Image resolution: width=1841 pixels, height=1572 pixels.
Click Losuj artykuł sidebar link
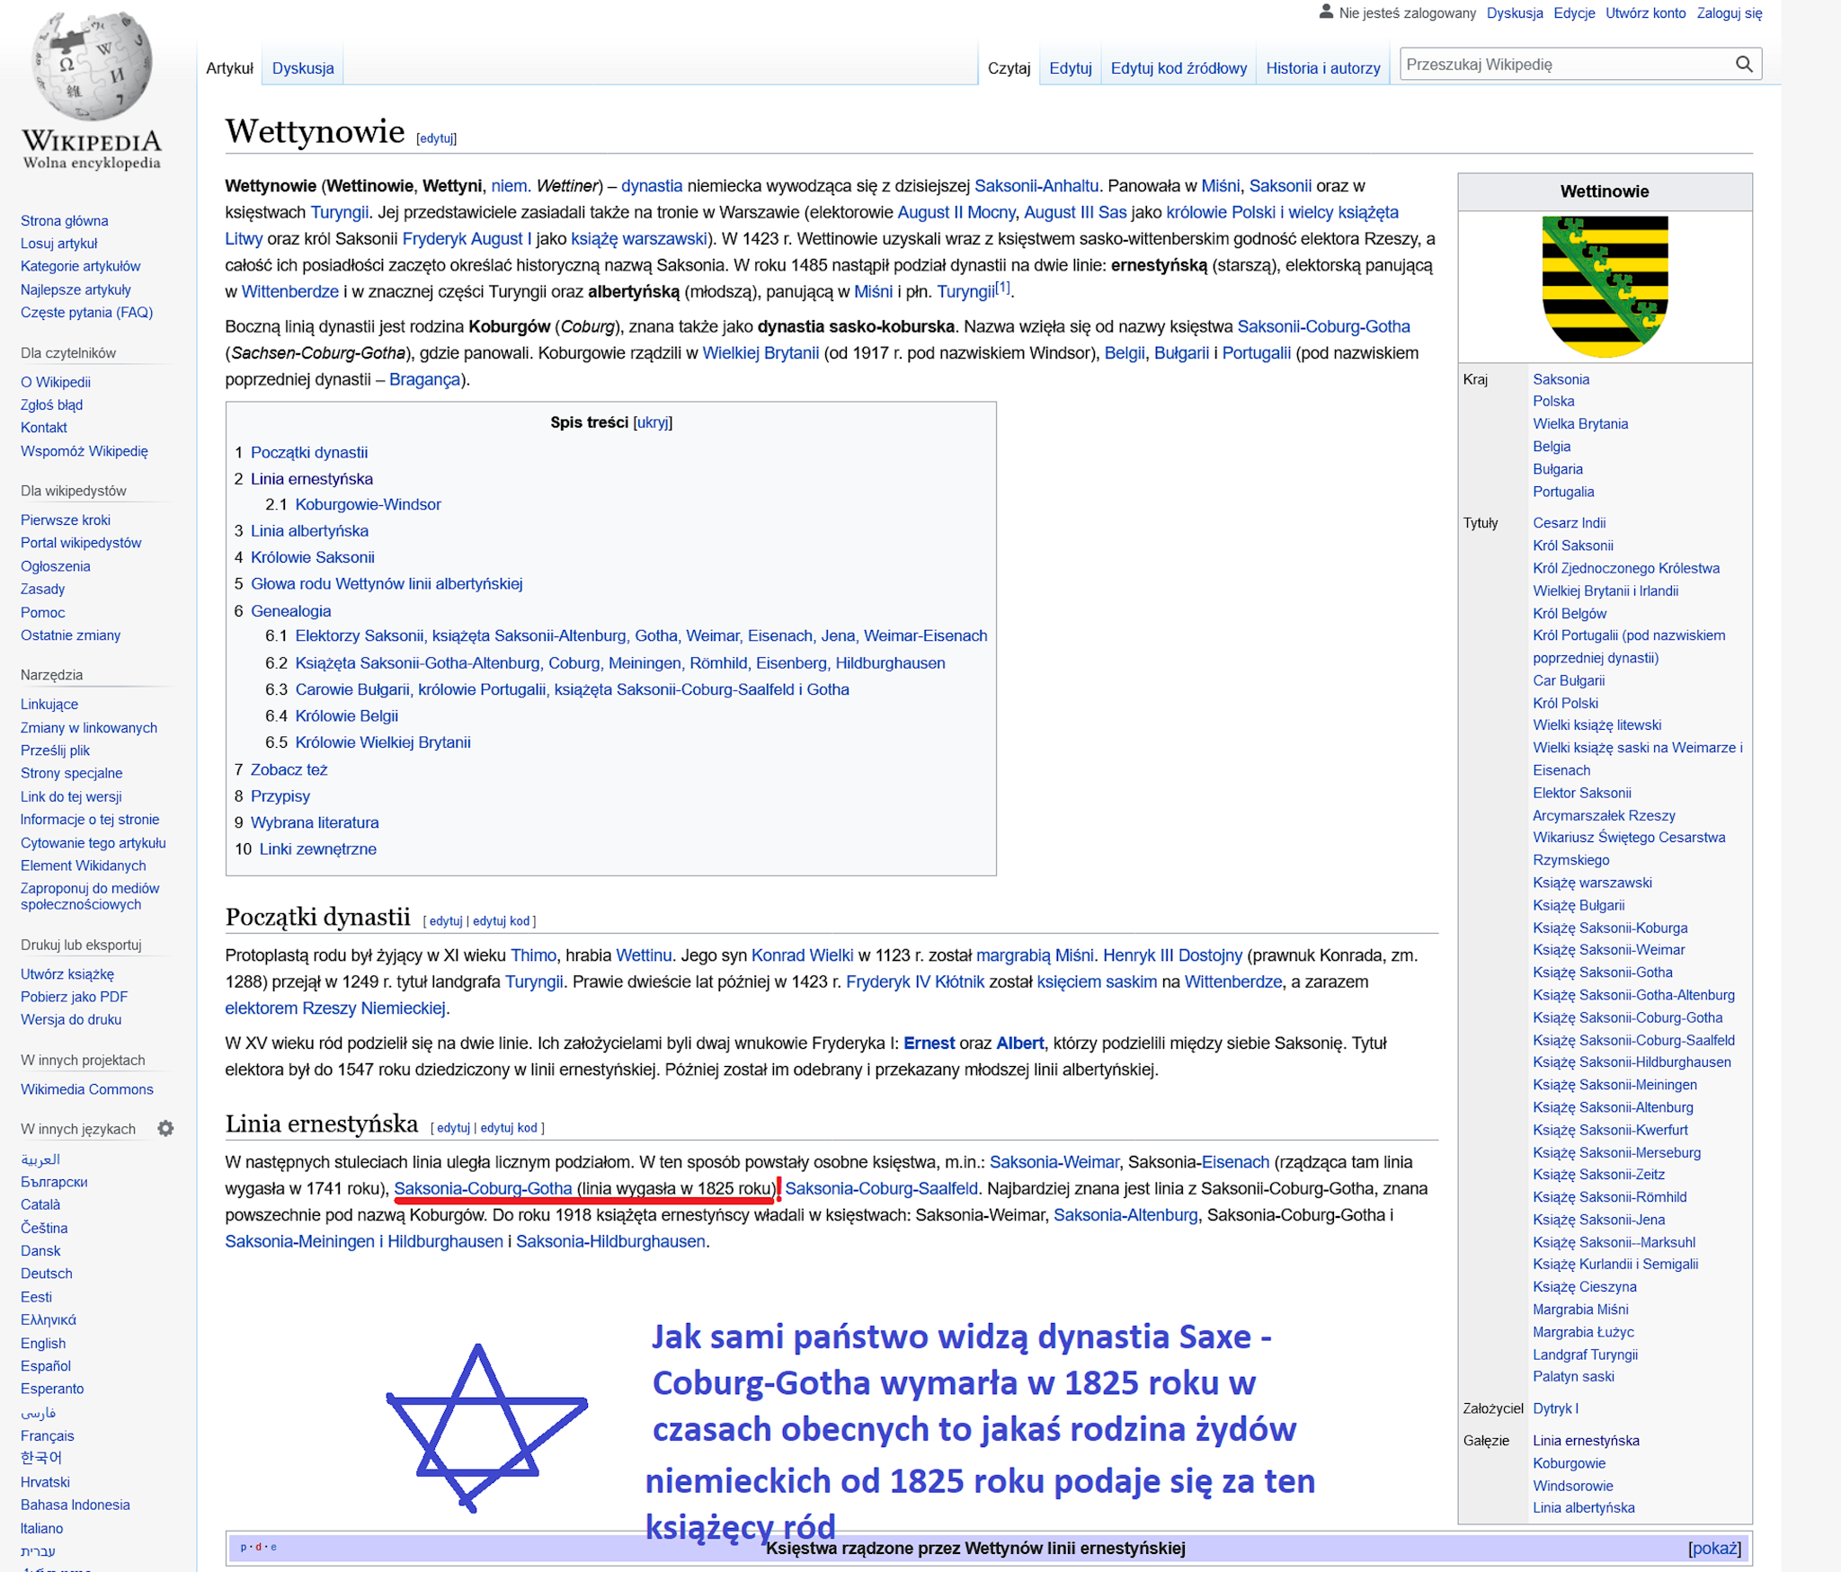pyautogui.click(x=59, y=244)
